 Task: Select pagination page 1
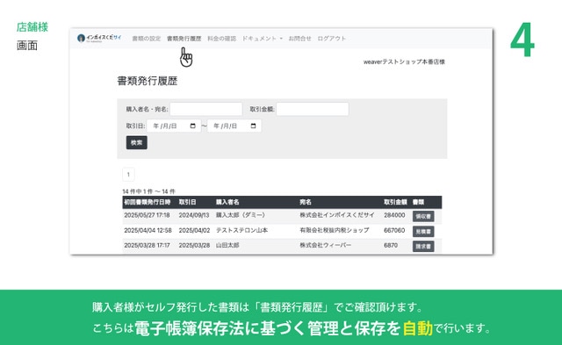point(128,175)
